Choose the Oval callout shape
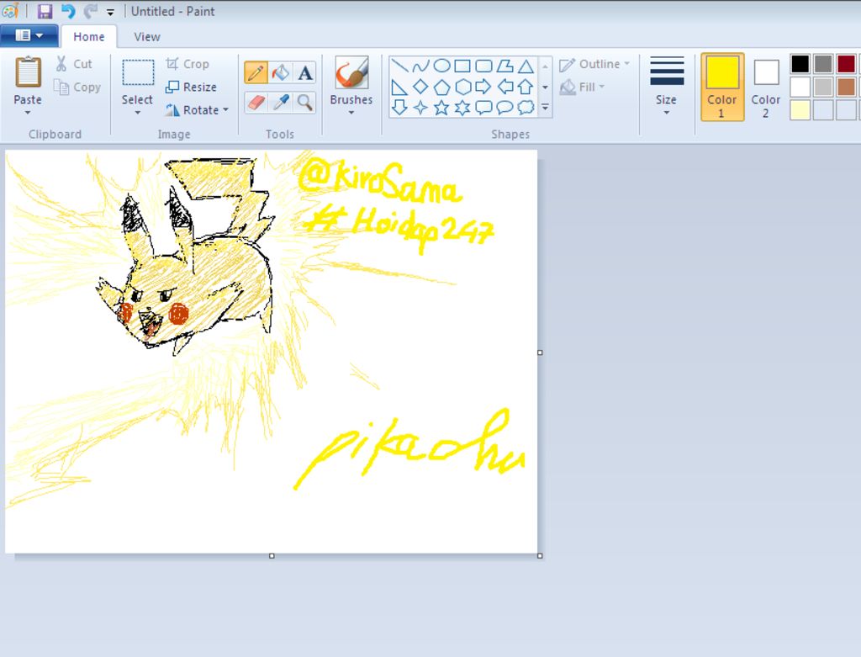 click(504, 107)
